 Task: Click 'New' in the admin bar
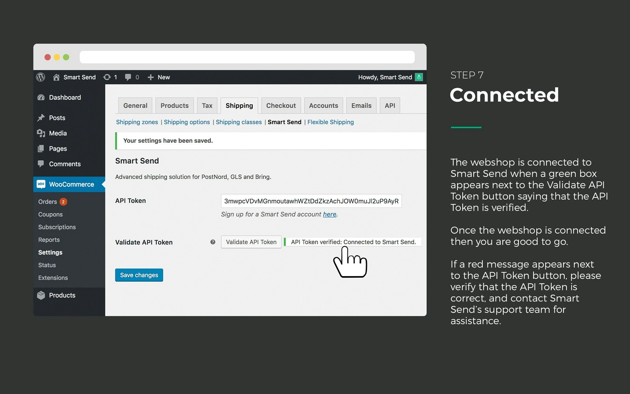(x=164, y=77)
